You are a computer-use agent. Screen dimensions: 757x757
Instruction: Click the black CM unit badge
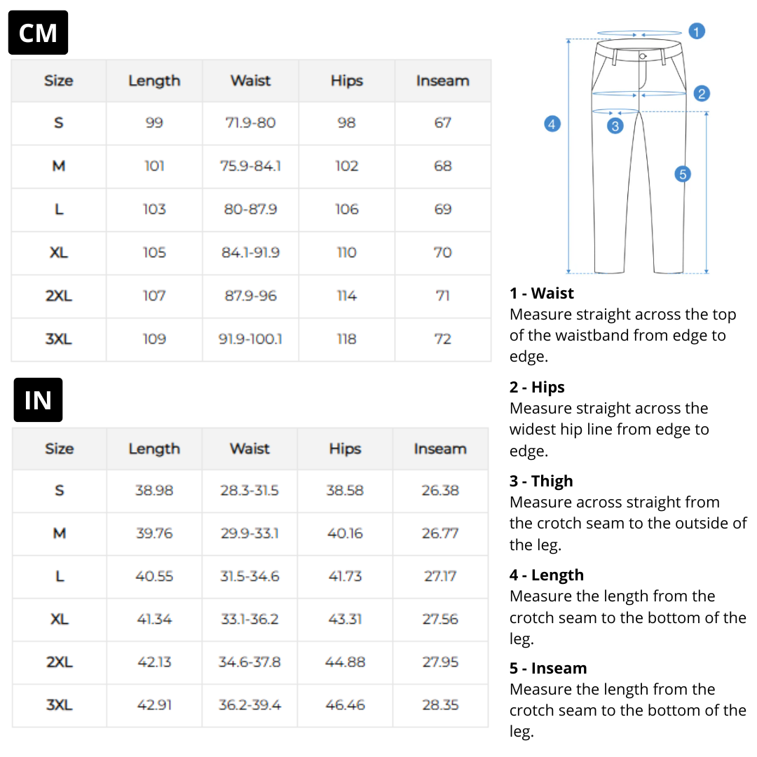tap(38, 33)
